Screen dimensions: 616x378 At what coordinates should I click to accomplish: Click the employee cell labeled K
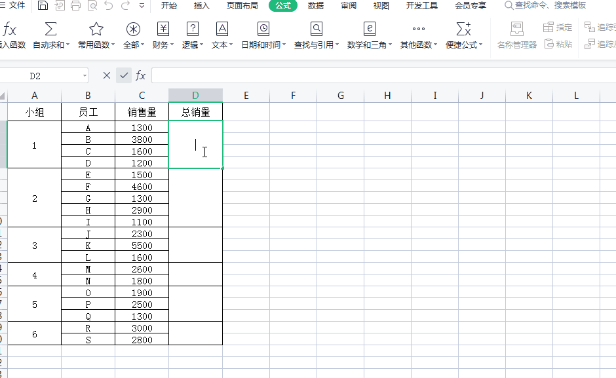coord(88,246)
